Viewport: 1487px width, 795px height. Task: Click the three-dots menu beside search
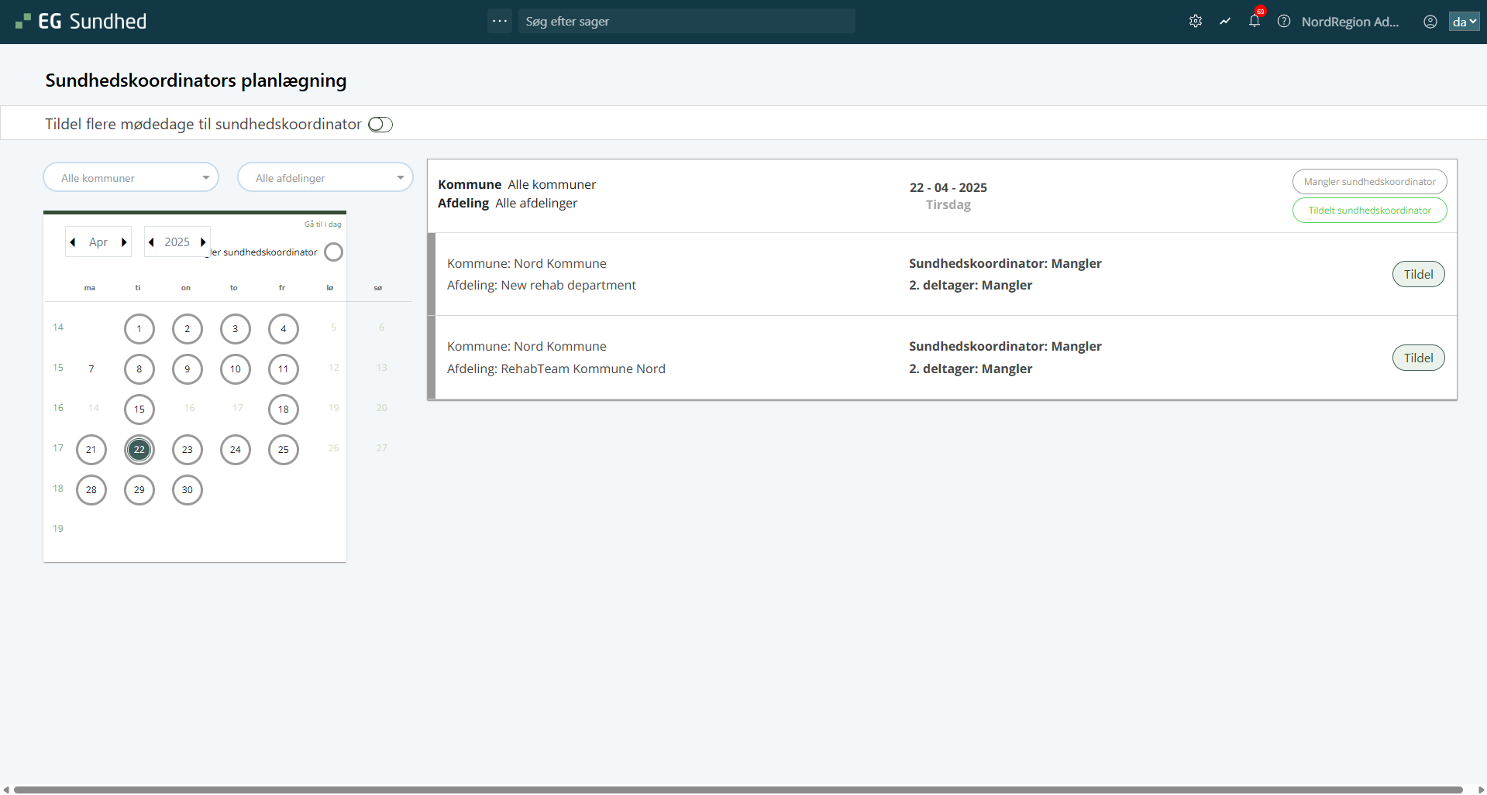click(x=500, y=21)
